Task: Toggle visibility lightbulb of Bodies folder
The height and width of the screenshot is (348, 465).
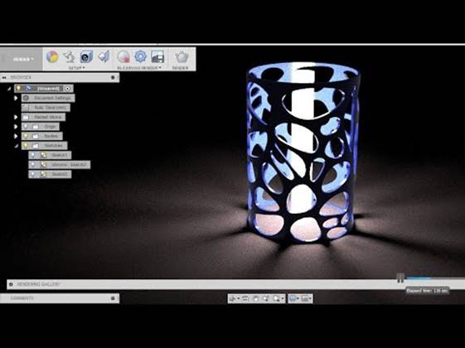Action: [x=26, y=136]
